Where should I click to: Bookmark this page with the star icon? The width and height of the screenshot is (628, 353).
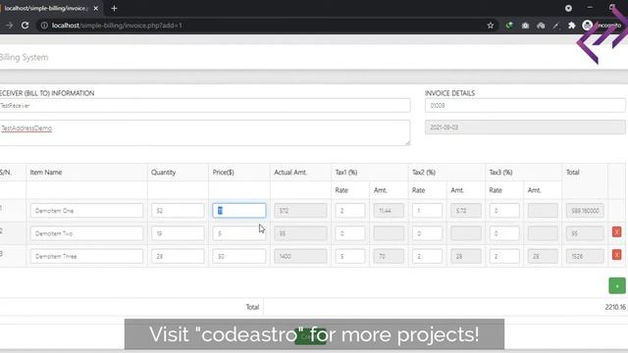(491, 25)
